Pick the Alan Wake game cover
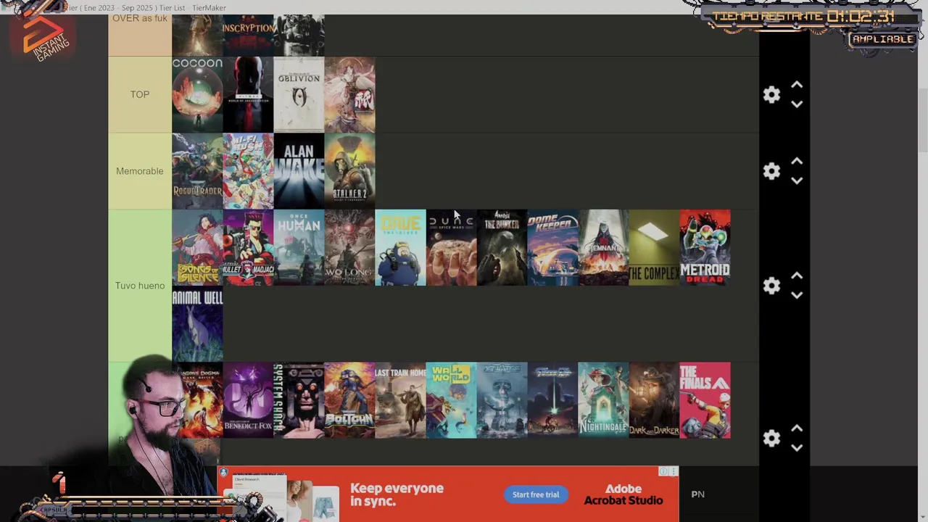 (299, 171)
